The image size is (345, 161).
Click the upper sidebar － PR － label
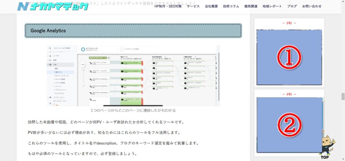(289, 23)
